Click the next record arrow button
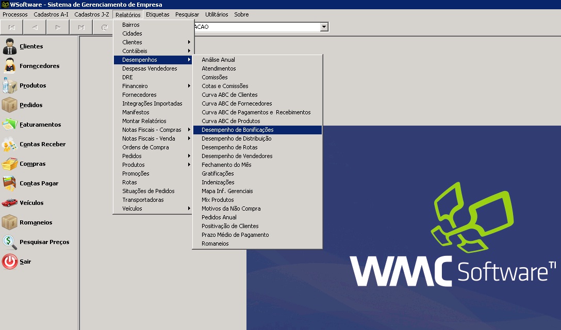This screenshot has width=561, height=330. (58, 27)
